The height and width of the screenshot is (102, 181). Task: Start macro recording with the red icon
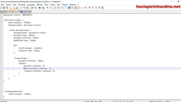[89, 8]
